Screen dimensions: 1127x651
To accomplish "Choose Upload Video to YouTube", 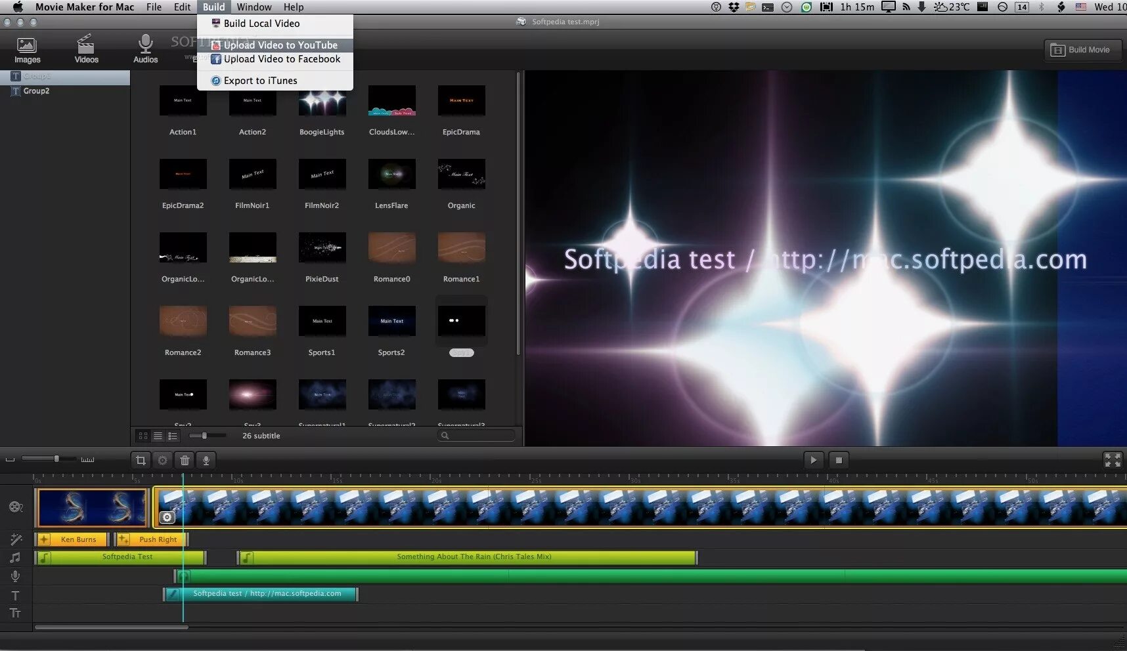I will pyautogui.click(x=275, y=45).
